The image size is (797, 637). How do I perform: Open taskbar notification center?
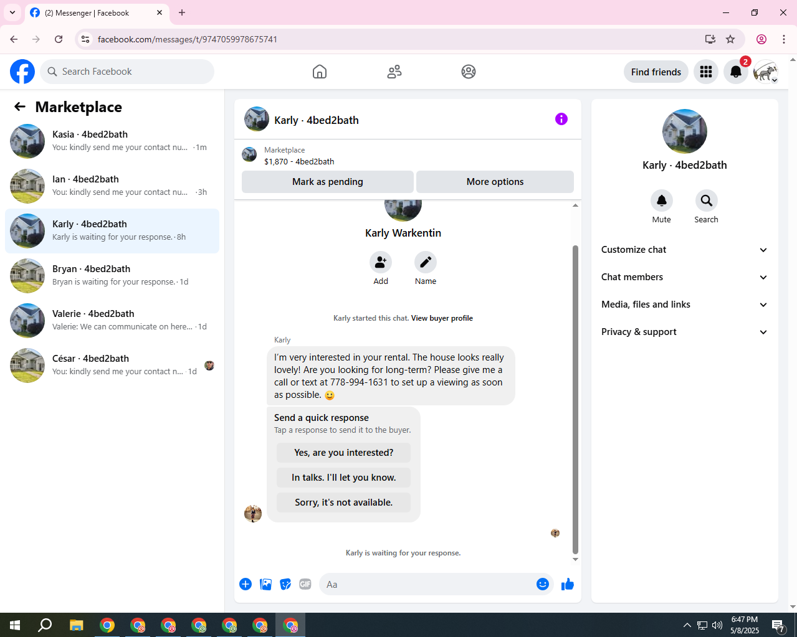778,625
